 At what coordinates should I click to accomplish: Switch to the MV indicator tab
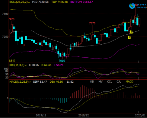pyautogui.click(x=101, y=81)
